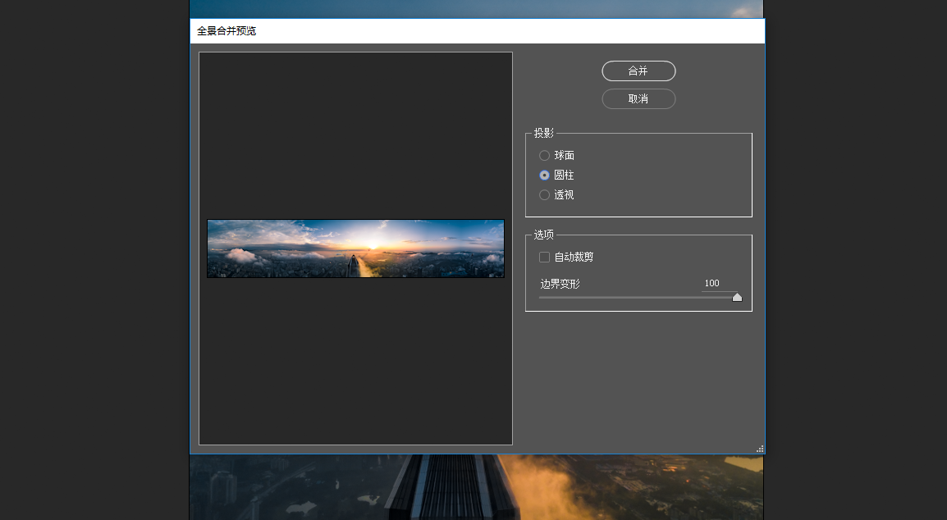Click the 圆柱 text label
The image size is (947, 520).
(564, 176)
